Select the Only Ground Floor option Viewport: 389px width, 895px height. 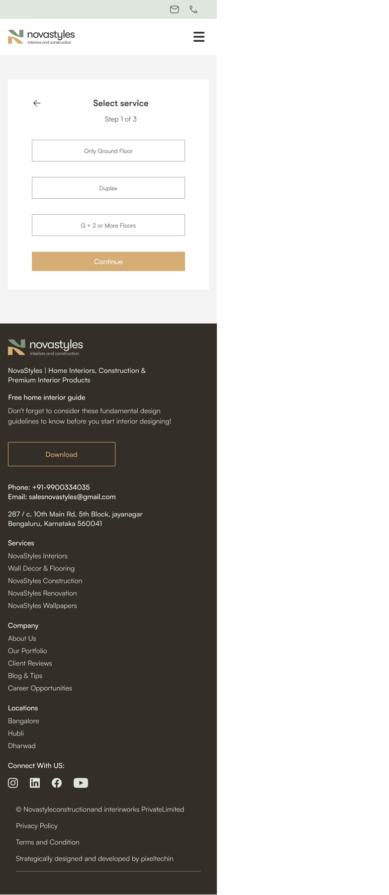108,151
